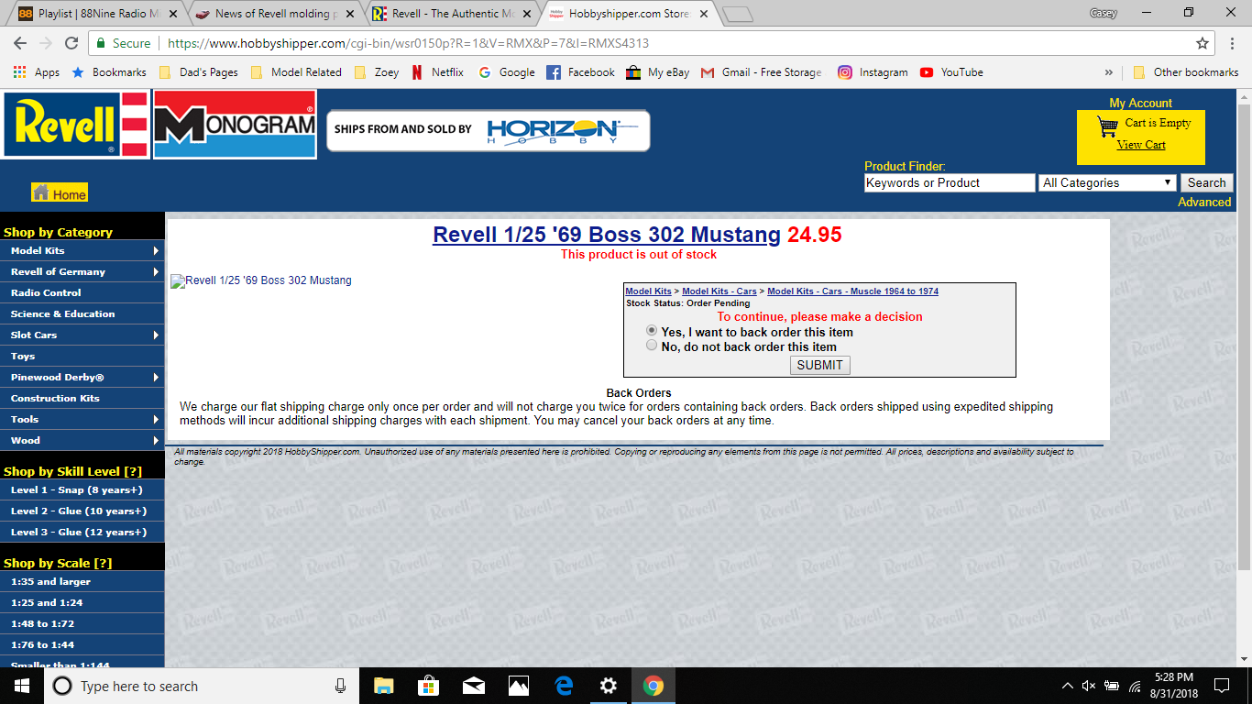Expand the Slot Cars category menu
Image resolution: width=1252 pixels, height=704 pixels.
tap(82, 335)
